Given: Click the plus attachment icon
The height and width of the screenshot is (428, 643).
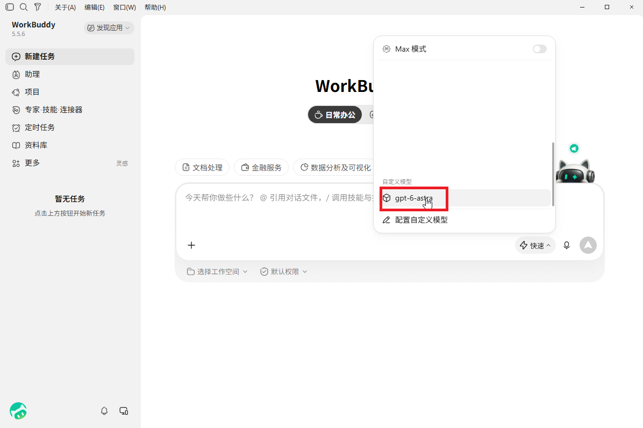Looking at the screenshot, I should [x=191, y=245].
